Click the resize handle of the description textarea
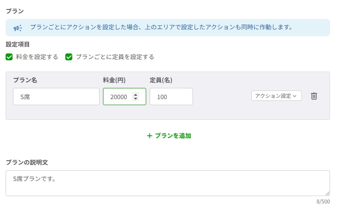The image size is (340, 209). point(327,193)
